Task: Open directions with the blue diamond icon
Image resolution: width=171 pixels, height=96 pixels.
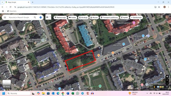Action: [x=41, y=17]
